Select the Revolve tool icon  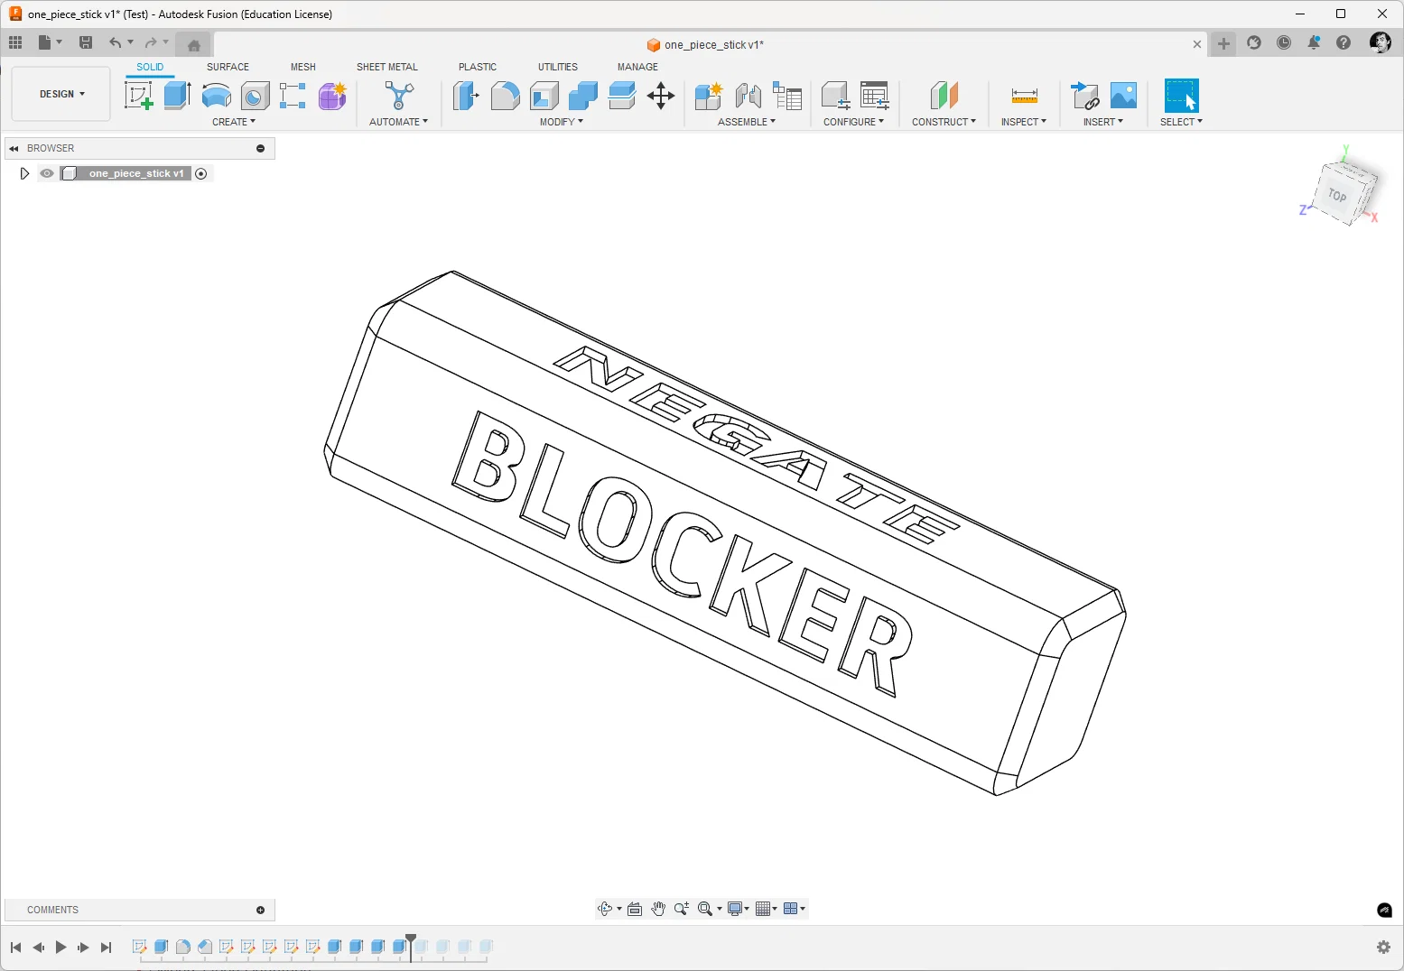(216, 96)
